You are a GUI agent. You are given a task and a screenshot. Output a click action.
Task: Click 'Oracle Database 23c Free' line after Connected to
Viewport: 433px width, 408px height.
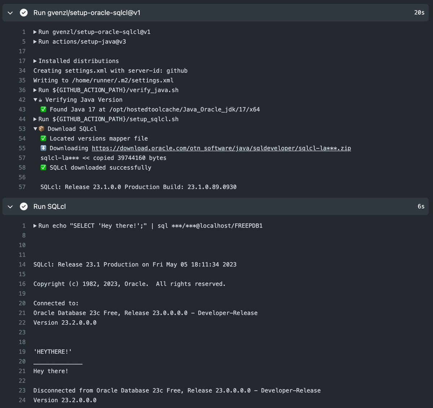click(x=145, y=313)
